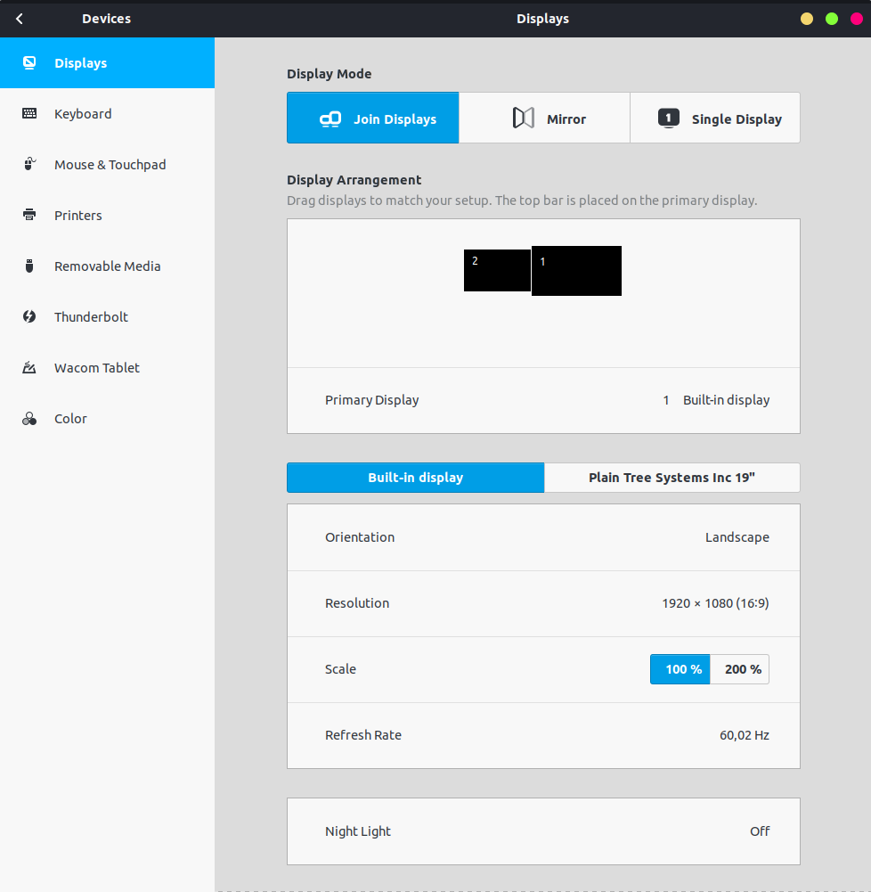
Task: Click the Color circles icon
Action: pyautogui.click(x=29, y=418)
